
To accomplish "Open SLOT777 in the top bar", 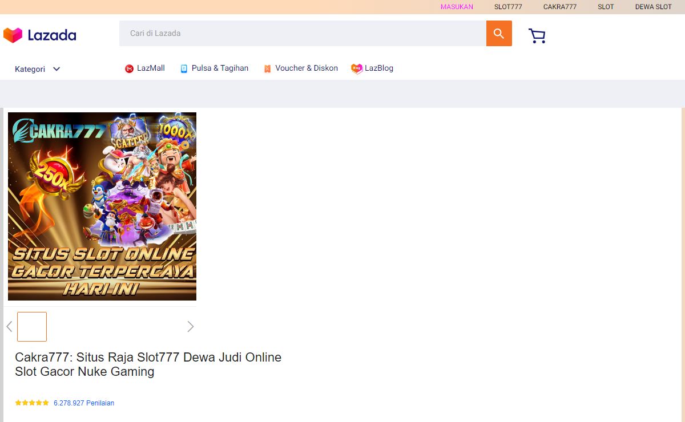I will (x=508, y=7).
